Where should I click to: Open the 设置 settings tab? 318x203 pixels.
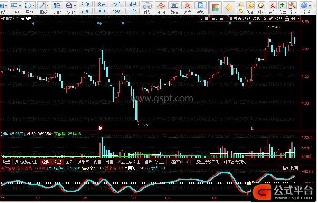[6, 162]
